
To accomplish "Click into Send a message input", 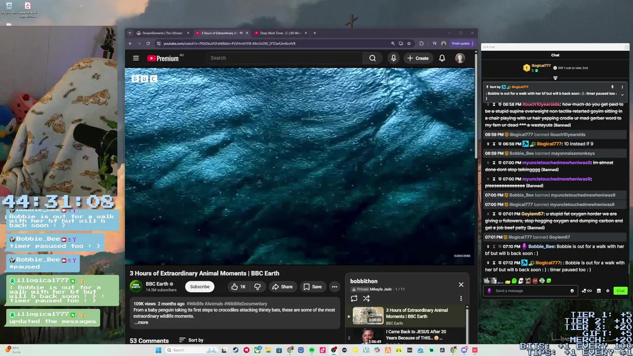I will click(x=529, y=291).
